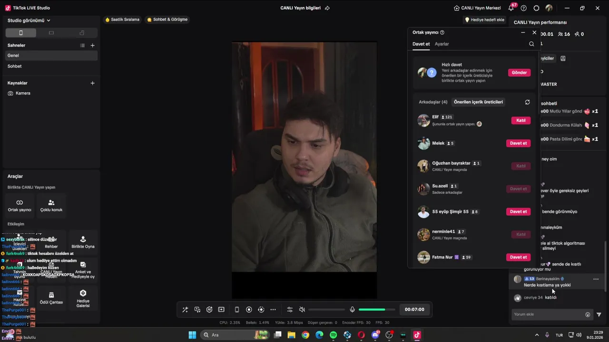Image resolution: width=609 pixels, height=342 pixels.
Task: Open the notifications bell with 67 badge
Action: coord(511,8)
